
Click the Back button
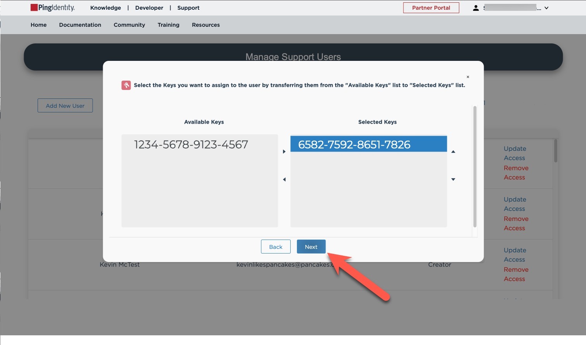pos(276,247)
